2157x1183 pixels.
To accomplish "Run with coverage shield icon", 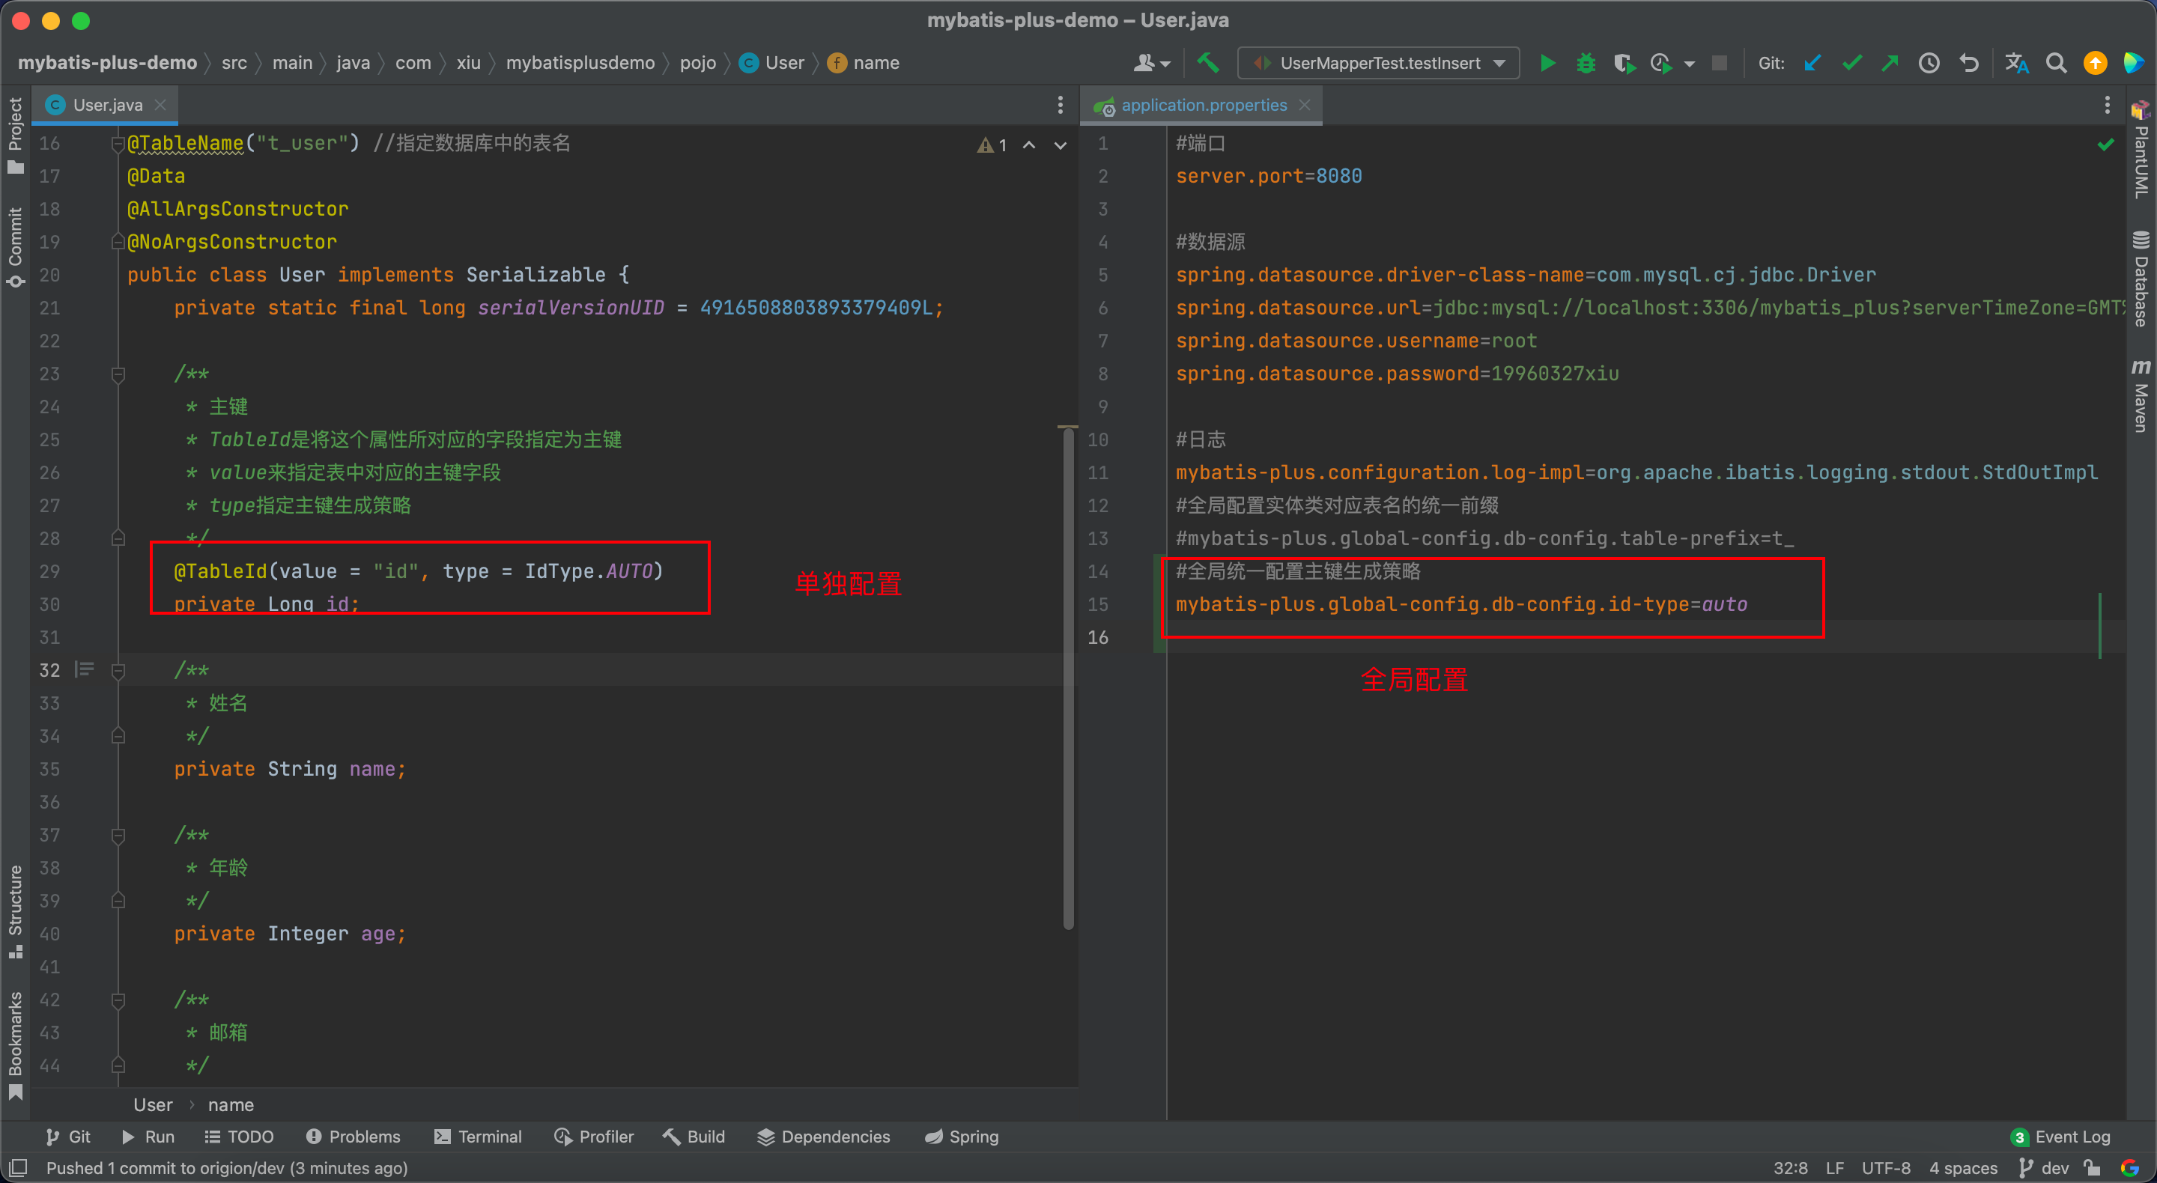I will pyautogui.click(x=1624, y=63).
